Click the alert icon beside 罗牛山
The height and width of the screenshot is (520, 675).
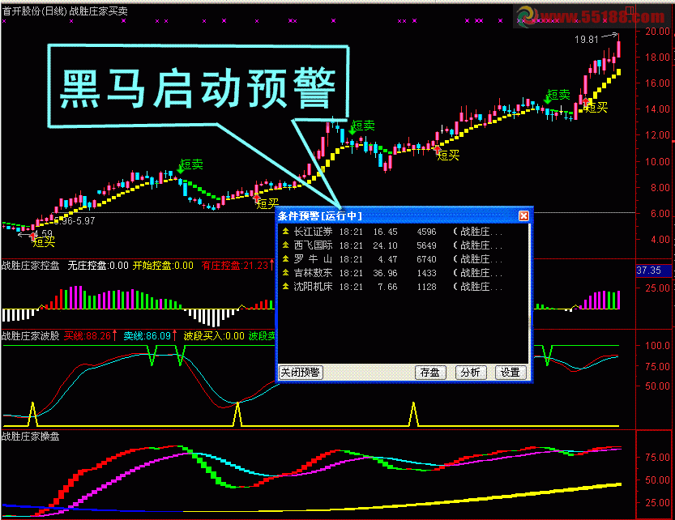pos(285,259)
